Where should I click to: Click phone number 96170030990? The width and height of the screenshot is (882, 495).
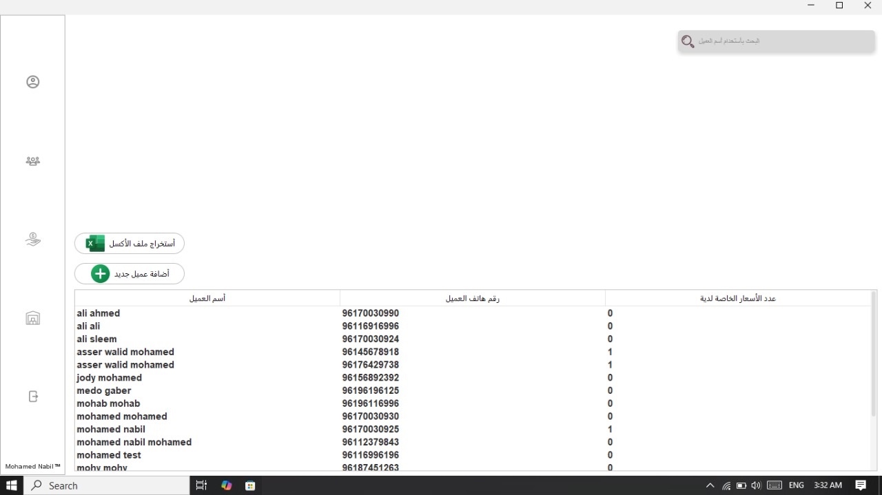(371, 313)
